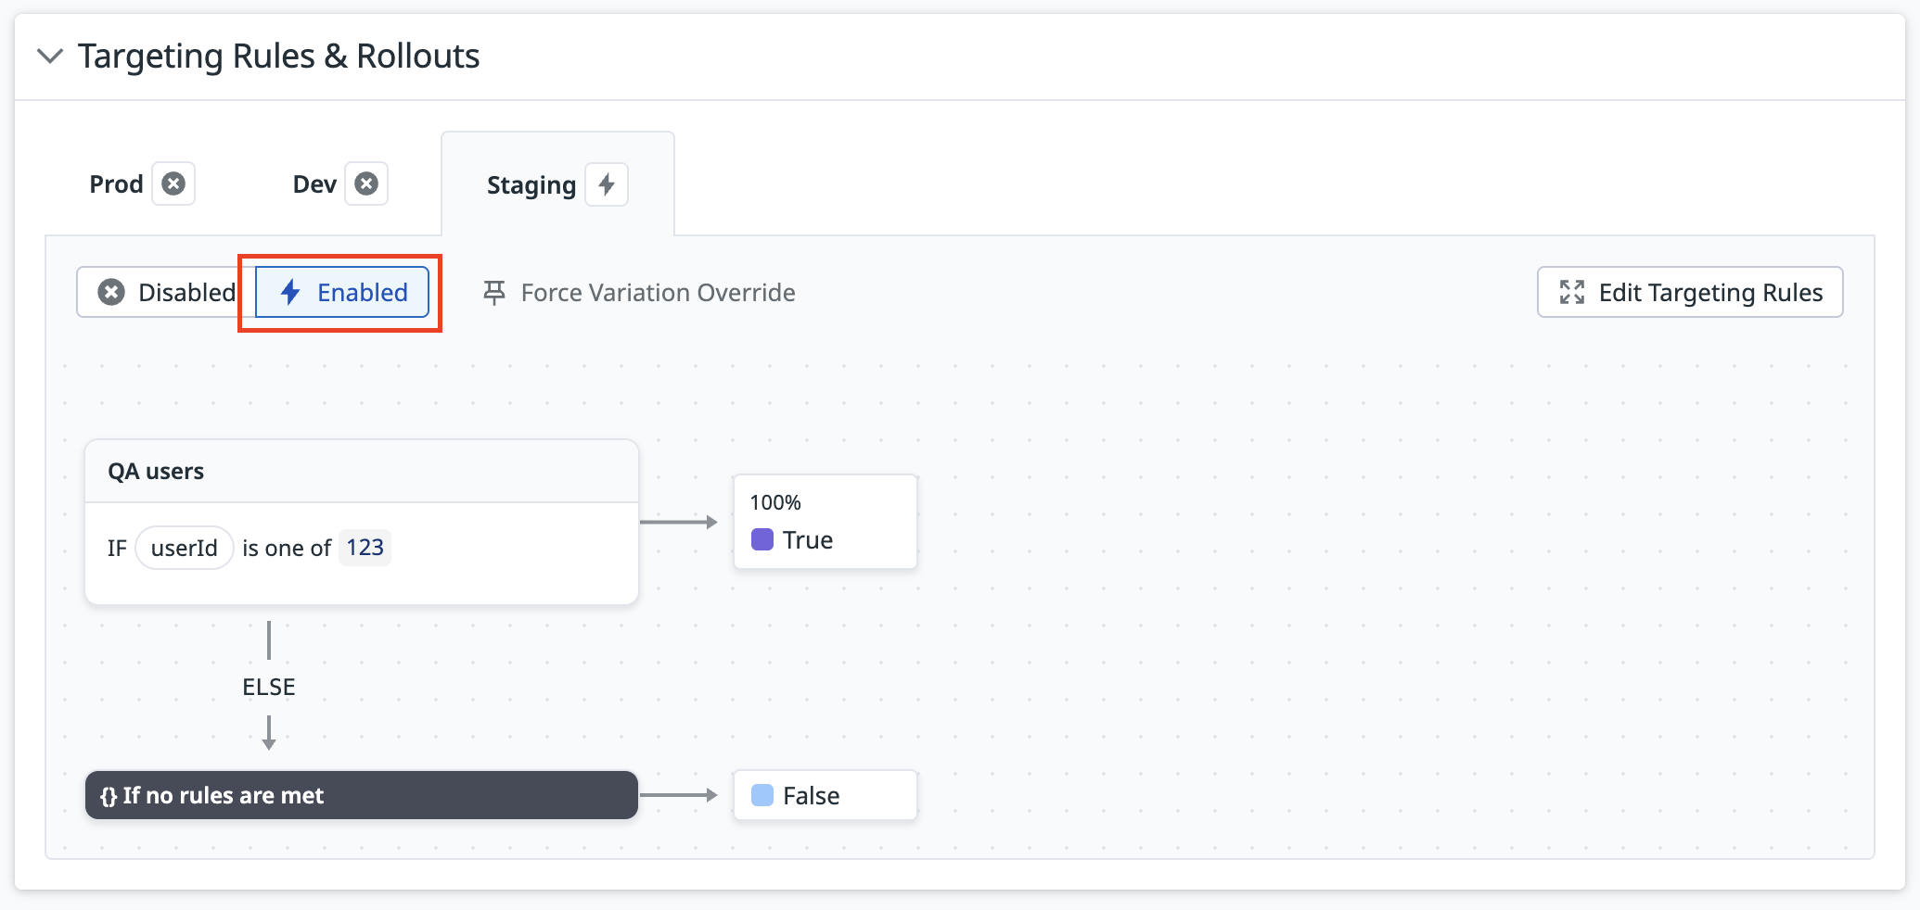Open Force Variation Override

639,293
